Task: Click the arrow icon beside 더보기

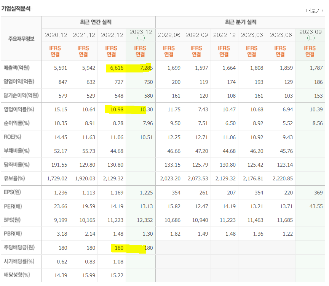Action: point(323,11)
